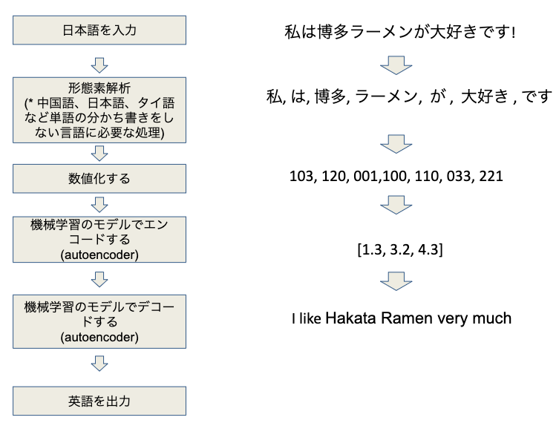The height and width of the screenshot is (423, 559).
Task: Click the arrow directly above the [1.3, 3.2, 4.3] vector
Action: click(396, 204)
